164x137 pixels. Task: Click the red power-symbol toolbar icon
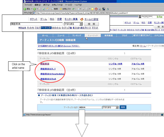96,9
